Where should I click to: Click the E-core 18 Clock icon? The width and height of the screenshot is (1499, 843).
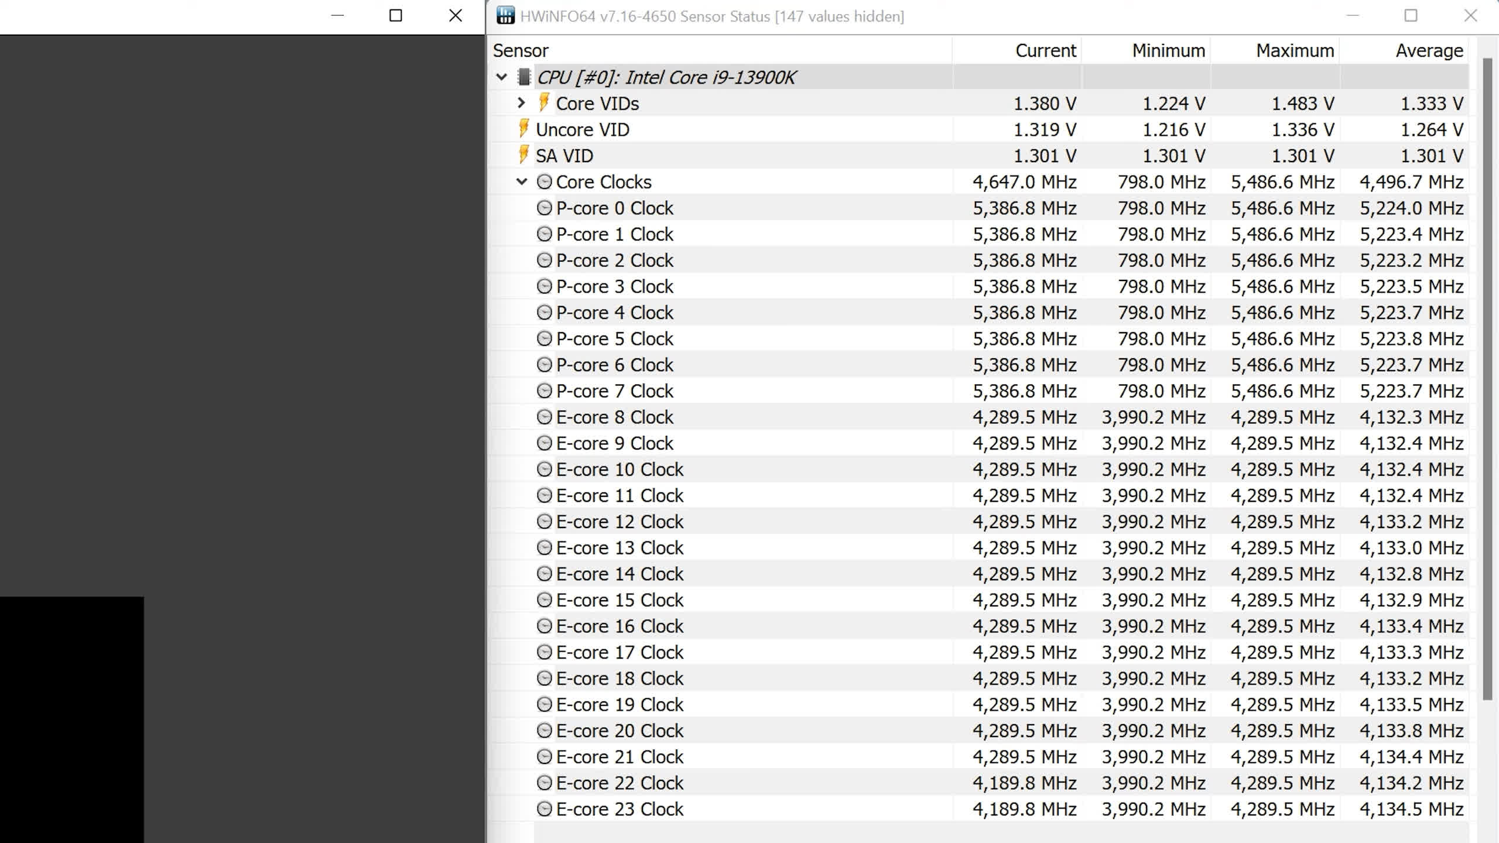pos(545,678)
